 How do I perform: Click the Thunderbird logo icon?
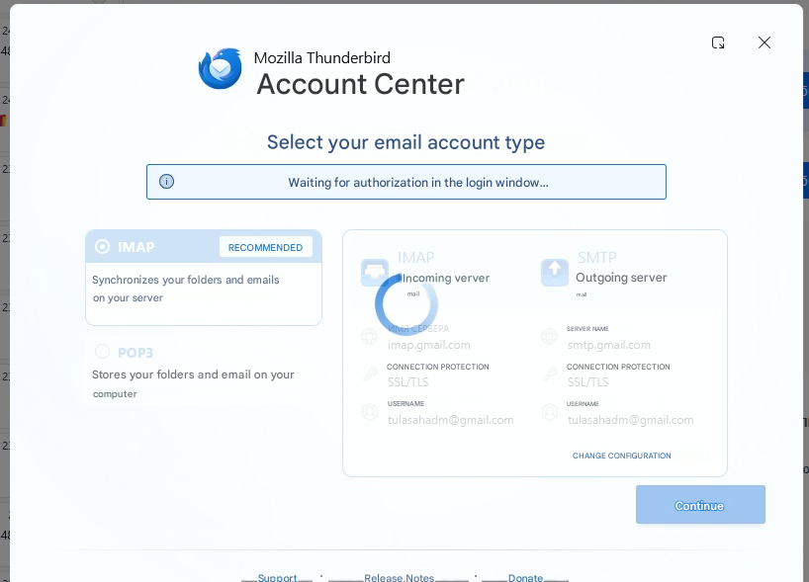click(221, 68)
